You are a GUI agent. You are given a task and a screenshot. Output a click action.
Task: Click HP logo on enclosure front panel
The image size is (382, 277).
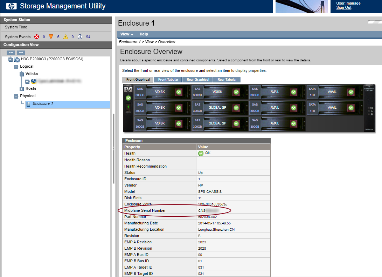[128, 89]
